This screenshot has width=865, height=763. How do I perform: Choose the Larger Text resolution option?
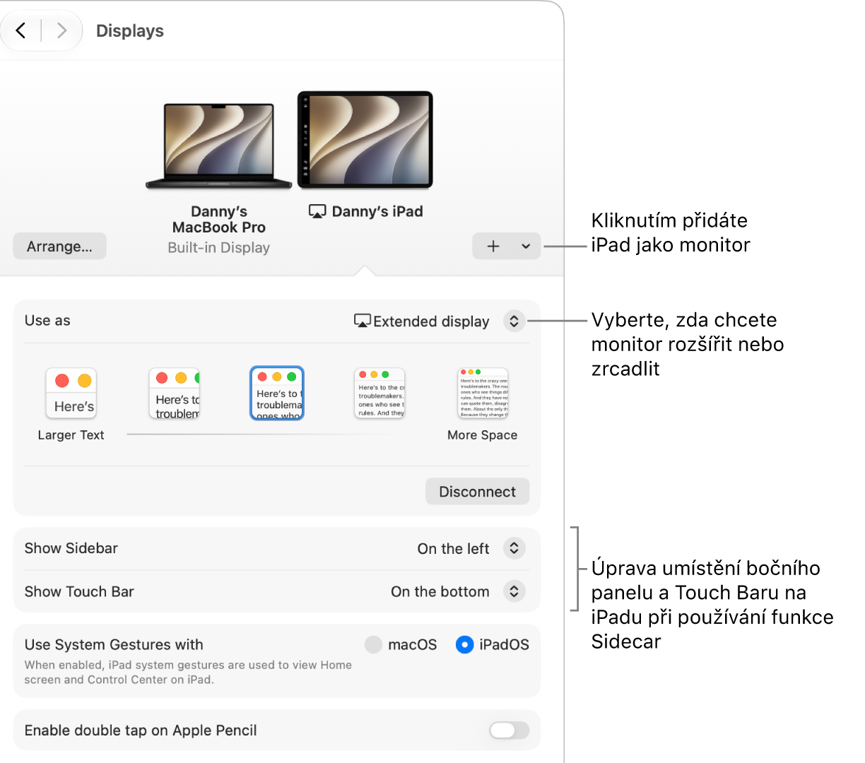71,394
